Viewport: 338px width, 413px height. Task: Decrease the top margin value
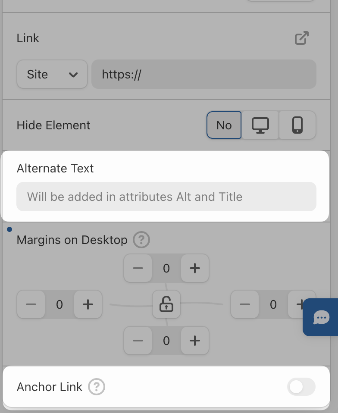point(138,268)
